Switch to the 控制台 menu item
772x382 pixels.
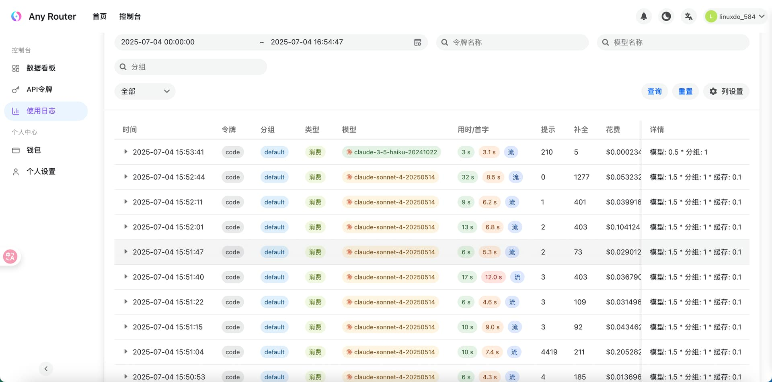[x=130, y=16]
